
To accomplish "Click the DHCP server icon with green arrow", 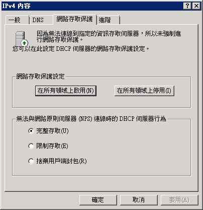I will coord(22,38).
